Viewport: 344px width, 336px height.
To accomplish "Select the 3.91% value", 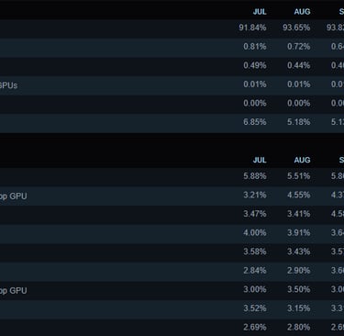I will click(298, 233).
